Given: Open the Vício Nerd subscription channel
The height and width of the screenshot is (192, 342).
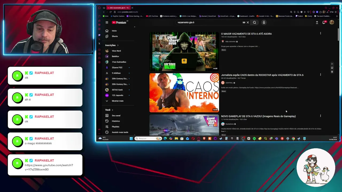Looking at the screenshot, I should click(119, 51).
